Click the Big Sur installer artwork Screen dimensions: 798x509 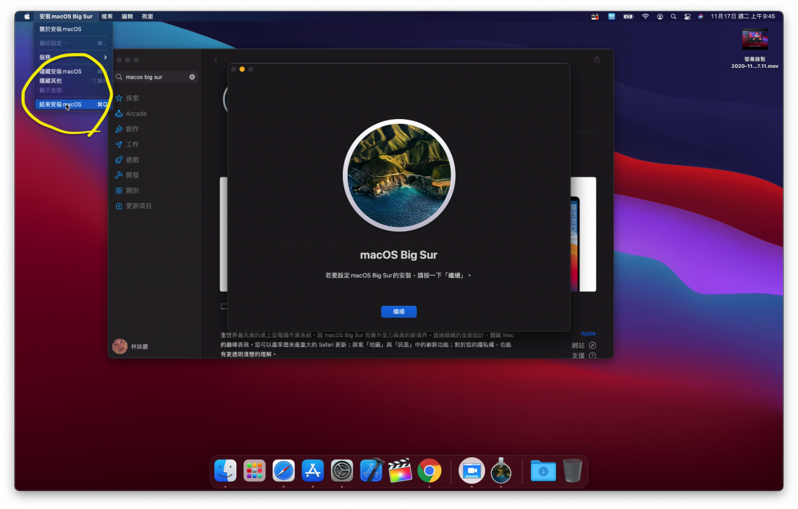399,175
